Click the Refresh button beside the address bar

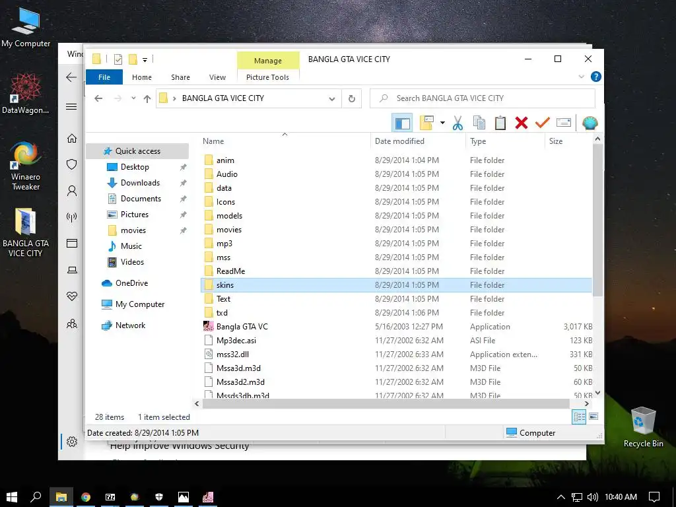tap(352, 99)
